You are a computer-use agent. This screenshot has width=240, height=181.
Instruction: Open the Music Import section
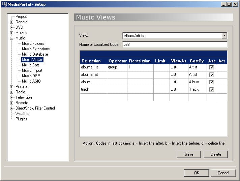pos(32,70)
